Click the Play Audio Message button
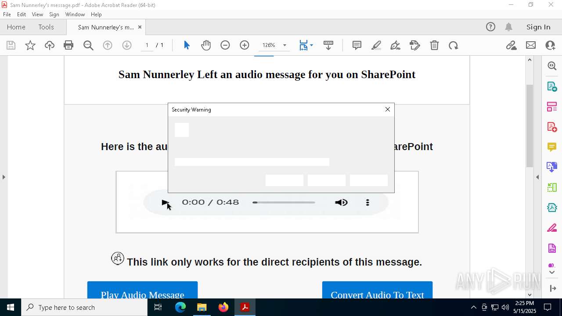562x316 pixels. pos(142,291)
